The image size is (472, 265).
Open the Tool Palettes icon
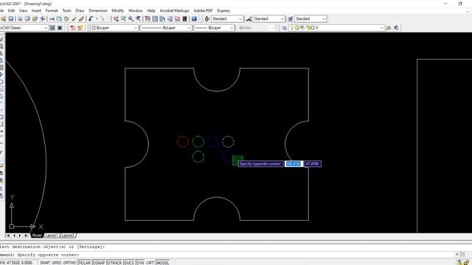click(x=162, y=19)
